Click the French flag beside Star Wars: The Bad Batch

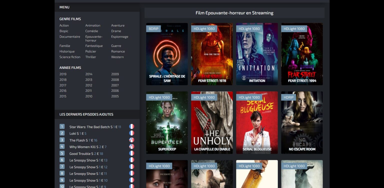(131, 127)
